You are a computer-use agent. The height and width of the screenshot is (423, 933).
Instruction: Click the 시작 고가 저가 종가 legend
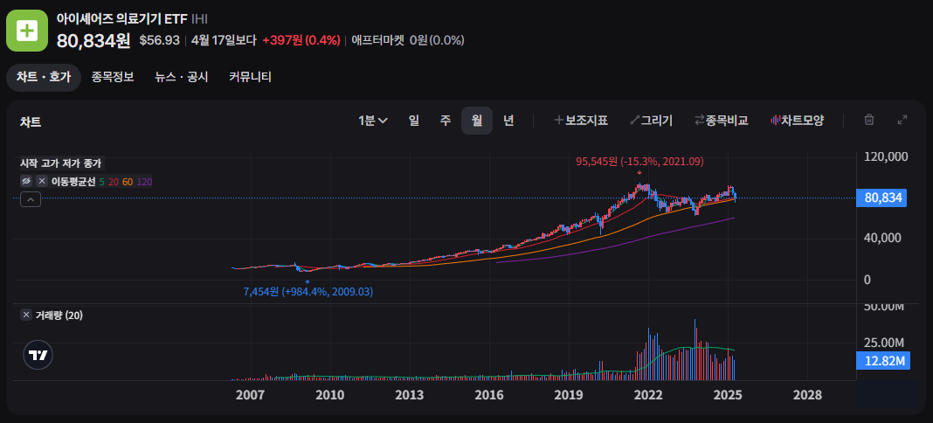coord(61,163)
